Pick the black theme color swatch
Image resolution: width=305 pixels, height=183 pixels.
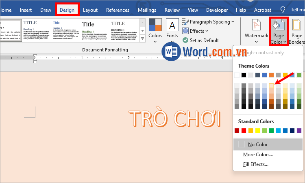[x=244, y=75]
